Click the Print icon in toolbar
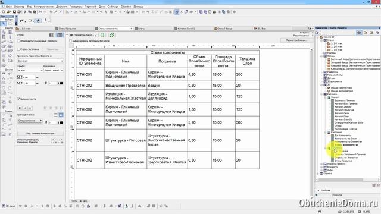 (19, 12)
